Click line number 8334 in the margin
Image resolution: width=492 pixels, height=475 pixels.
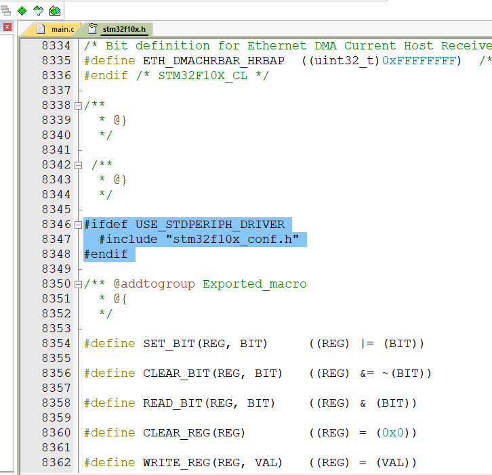[56, 46]
